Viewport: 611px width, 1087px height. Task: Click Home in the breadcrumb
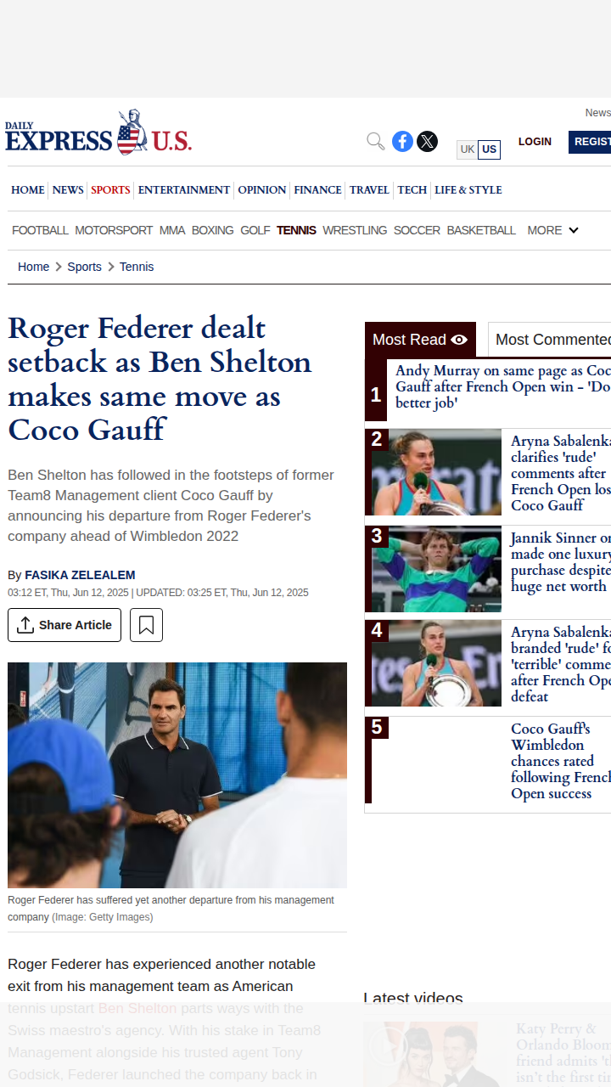coord(33,267)
